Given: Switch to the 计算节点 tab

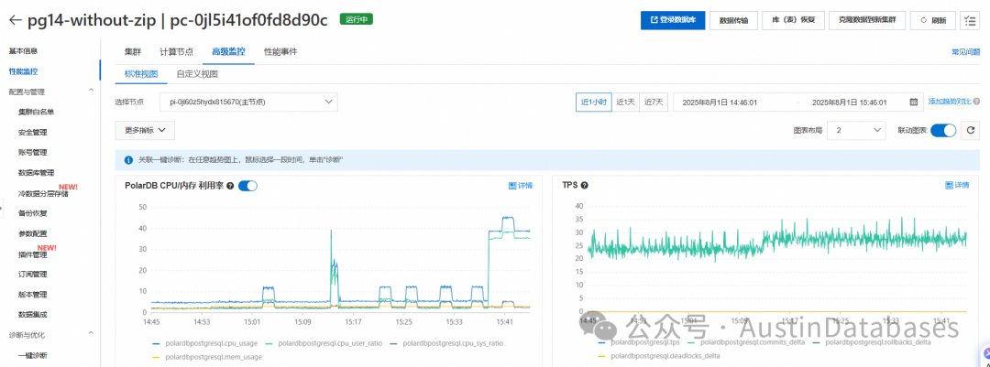Looking at the screenshot, I should point(177,52).
